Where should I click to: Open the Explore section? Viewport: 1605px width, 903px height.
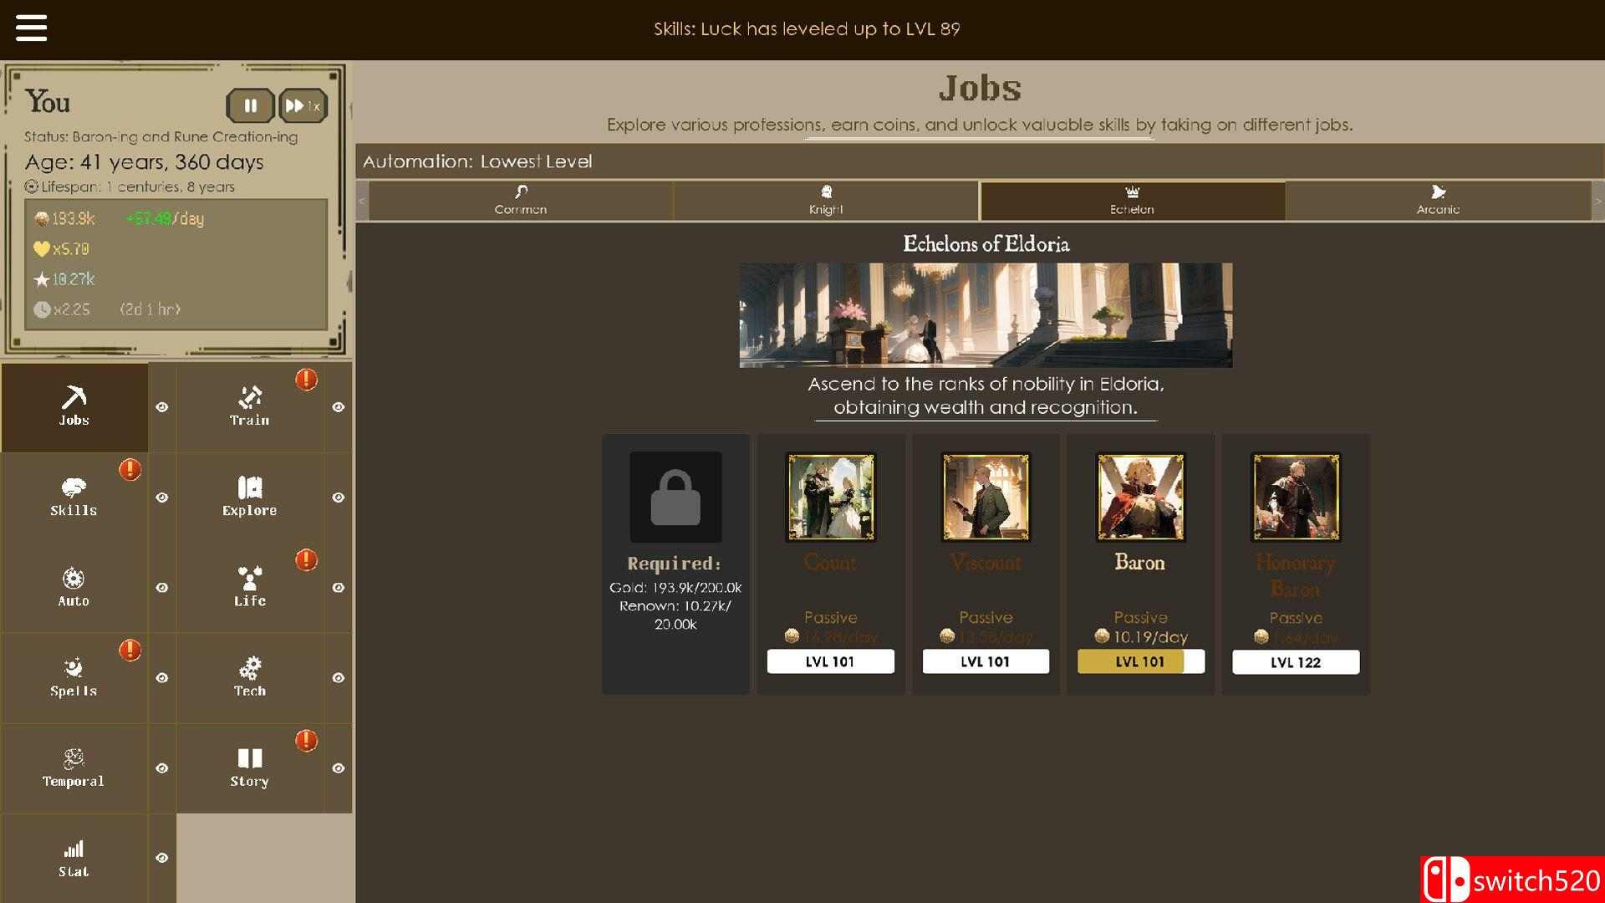point(249,497)
